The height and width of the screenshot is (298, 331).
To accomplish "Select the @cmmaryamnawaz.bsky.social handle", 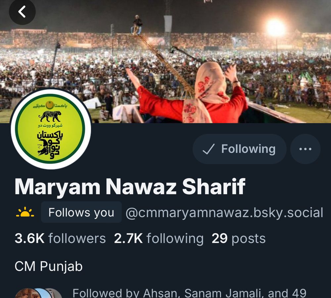I will tap(224, 212).
